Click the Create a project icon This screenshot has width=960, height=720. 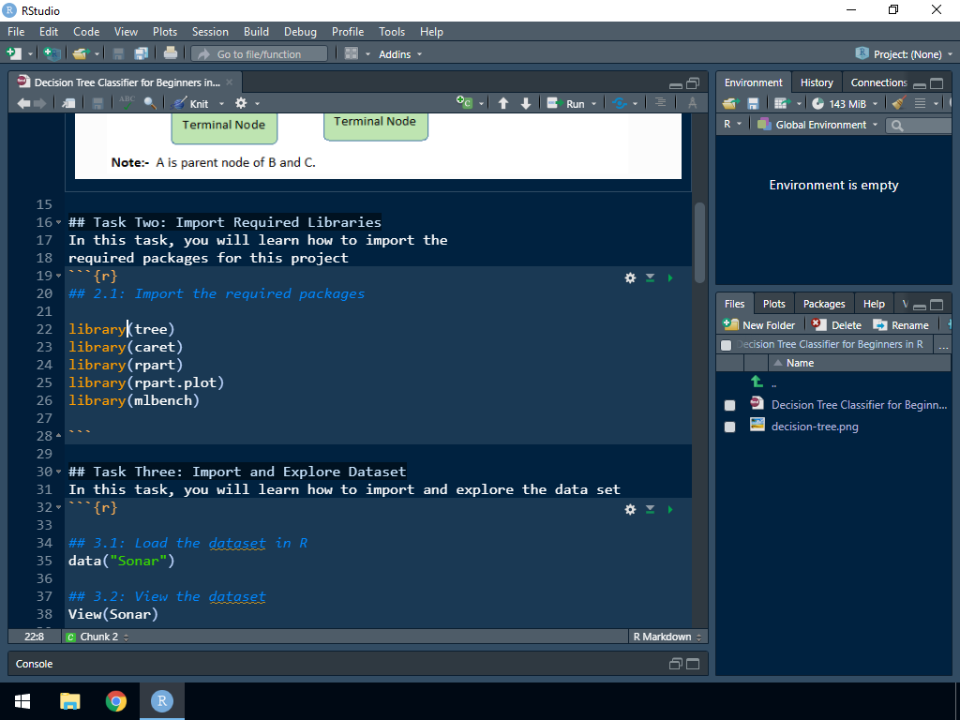(52, 53)
